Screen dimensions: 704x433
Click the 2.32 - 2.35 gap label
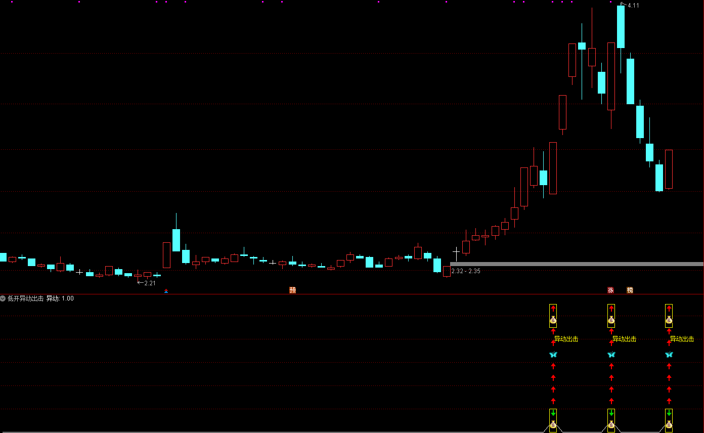pyautogui.click(x=466, y=271)
